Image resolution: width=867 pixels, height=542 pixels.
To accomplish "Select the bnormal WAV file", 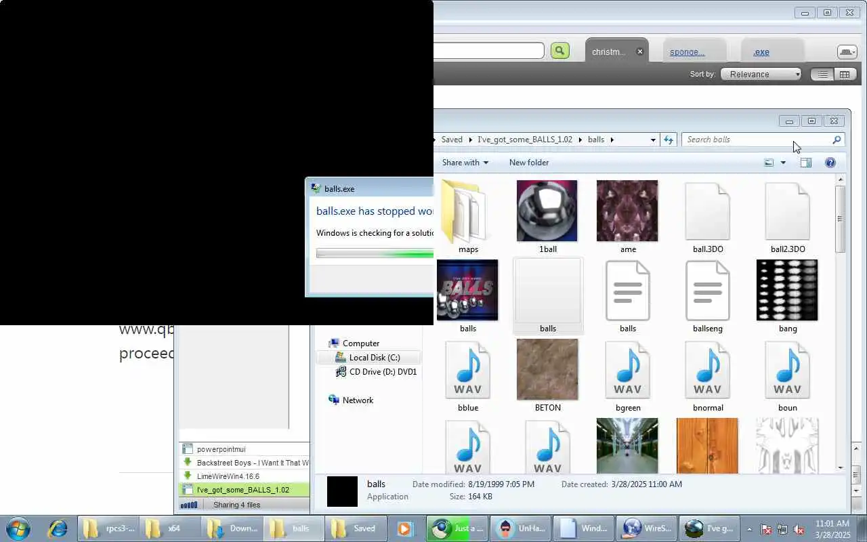I will click(708, 375).
